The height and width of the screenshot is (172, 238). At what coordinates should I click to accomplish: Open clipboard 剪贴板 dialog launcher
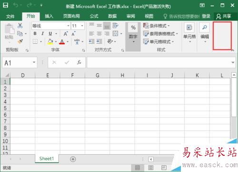tap(27, 51)
